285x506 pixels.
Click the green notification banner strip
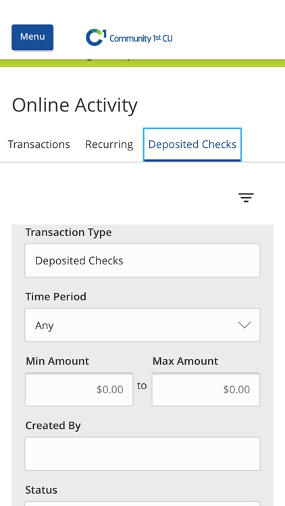[x=142, y=63]
